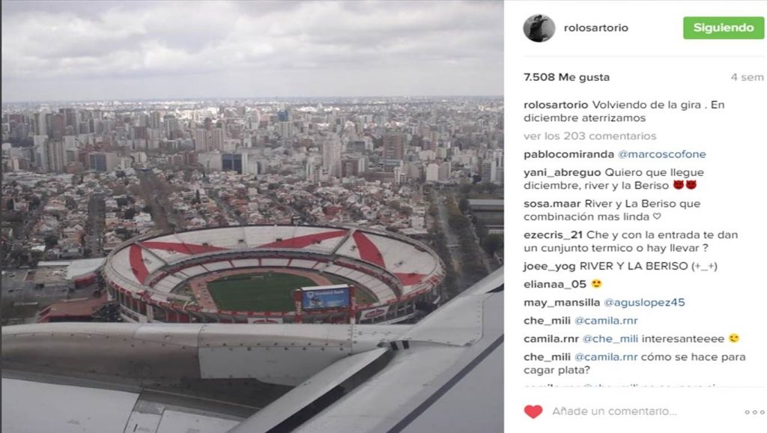The image size is (767, 433).
Task: Open the joee_yog commenter profile
Action: point(549,266)
